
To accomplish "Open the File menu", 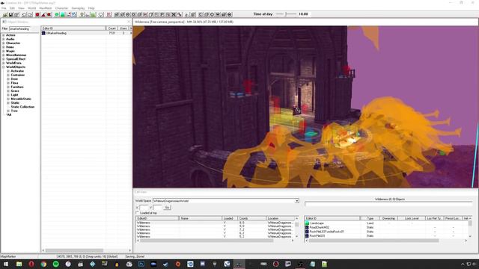I will pyautogui.click(x=4, y=8).
